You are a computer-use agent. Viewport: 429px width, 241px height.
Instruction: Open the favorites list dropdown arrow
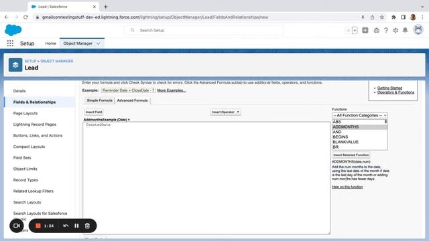[x=355, y=30]
